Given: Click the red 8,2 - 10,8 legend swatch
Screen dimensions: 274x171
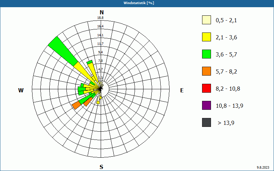Looking at the screenshot, I should click(207, 88).
